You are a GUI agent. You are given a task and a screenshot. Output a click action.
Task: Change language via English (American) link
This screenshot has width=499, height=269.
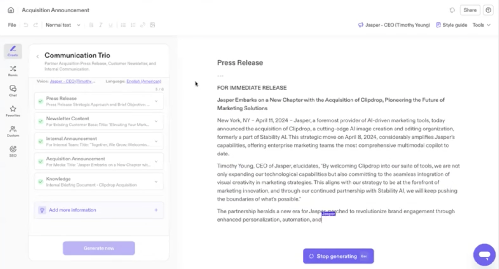pyautogui.click(x=144, y=81)
